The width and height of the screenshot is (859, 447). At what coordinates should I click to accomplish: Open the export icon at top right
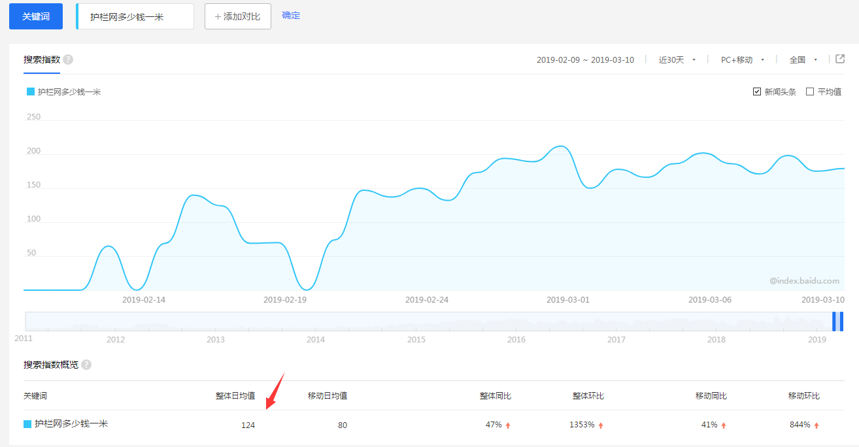click(x=840, y=59)
